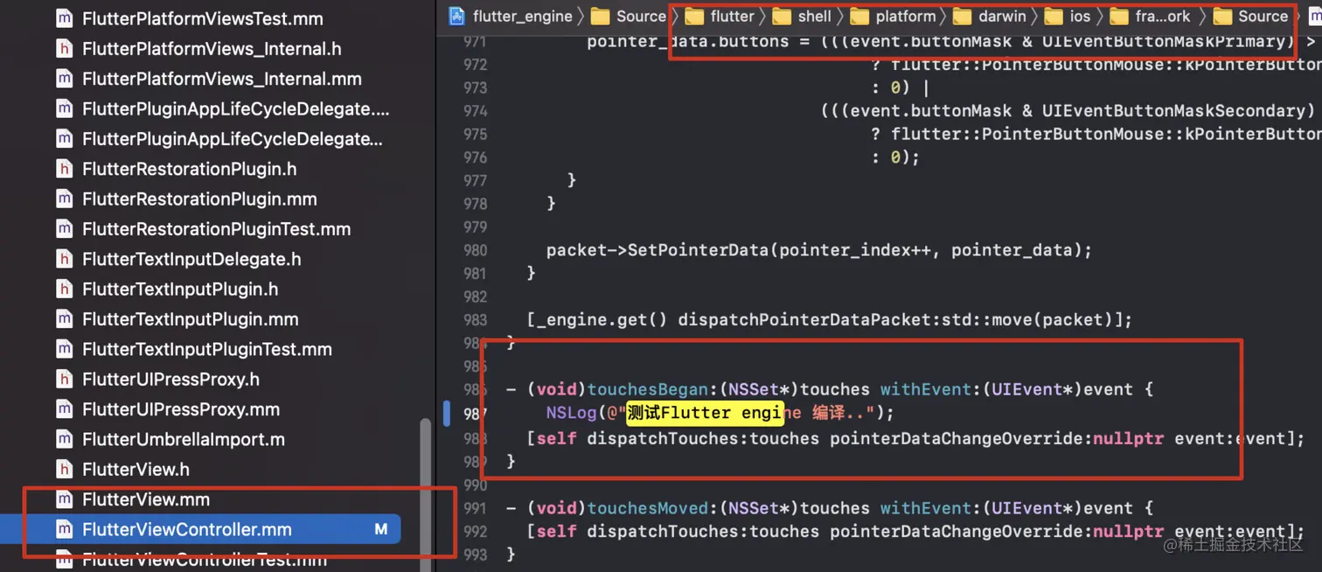Open FlutterUmbrellaImport.m

coord(184,439)
